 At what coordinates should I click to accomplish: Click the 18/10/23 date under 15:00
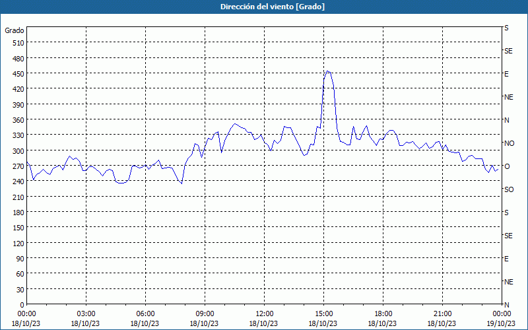pos(323,323)
